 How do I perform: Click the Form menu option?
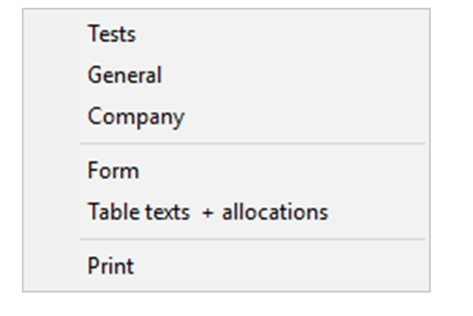tap(113, 172)
